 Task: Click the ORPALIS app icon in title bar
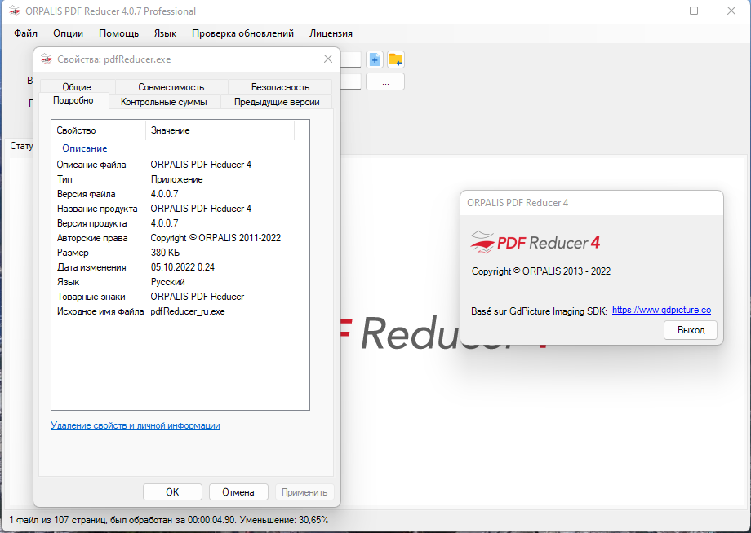(x=15, y=11)
